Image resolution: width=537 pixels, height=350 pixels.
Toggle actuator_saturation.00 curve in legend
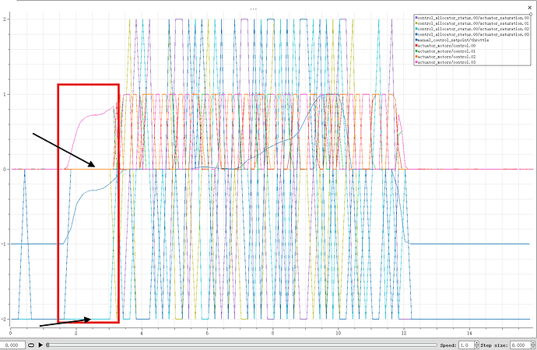(472, 18)
